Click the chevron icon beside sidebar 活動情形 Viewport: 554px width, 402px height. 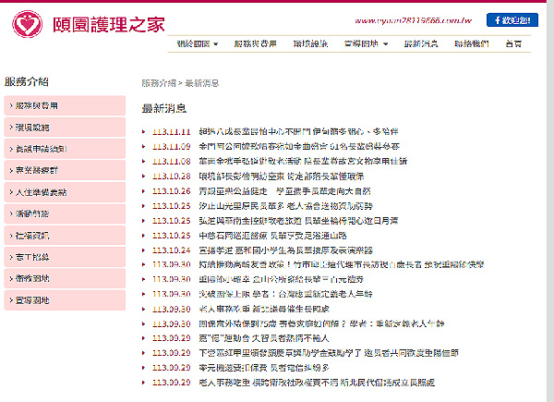click(x=10, y=212)
